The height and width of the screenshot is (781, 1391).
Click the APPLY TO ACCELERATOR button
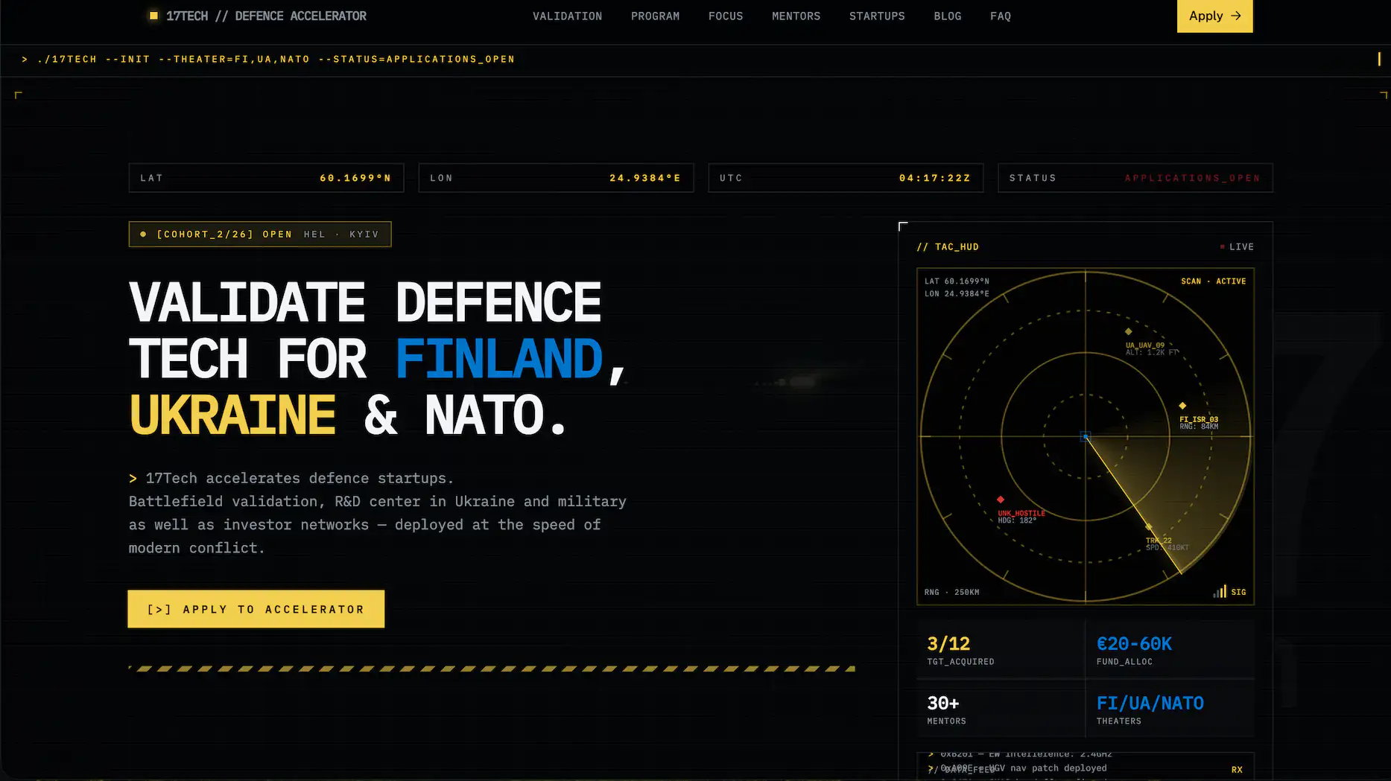pos(256,609)
